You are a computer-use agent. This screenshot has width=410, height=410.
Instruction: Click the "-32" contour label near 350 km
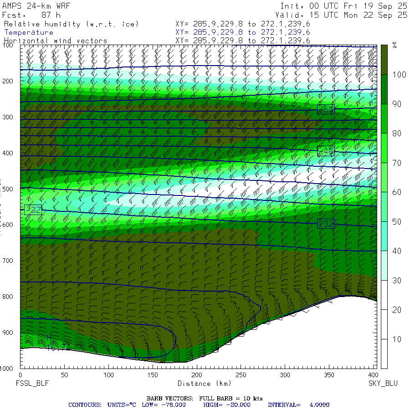pyautogui.click(x=326, y=224)
